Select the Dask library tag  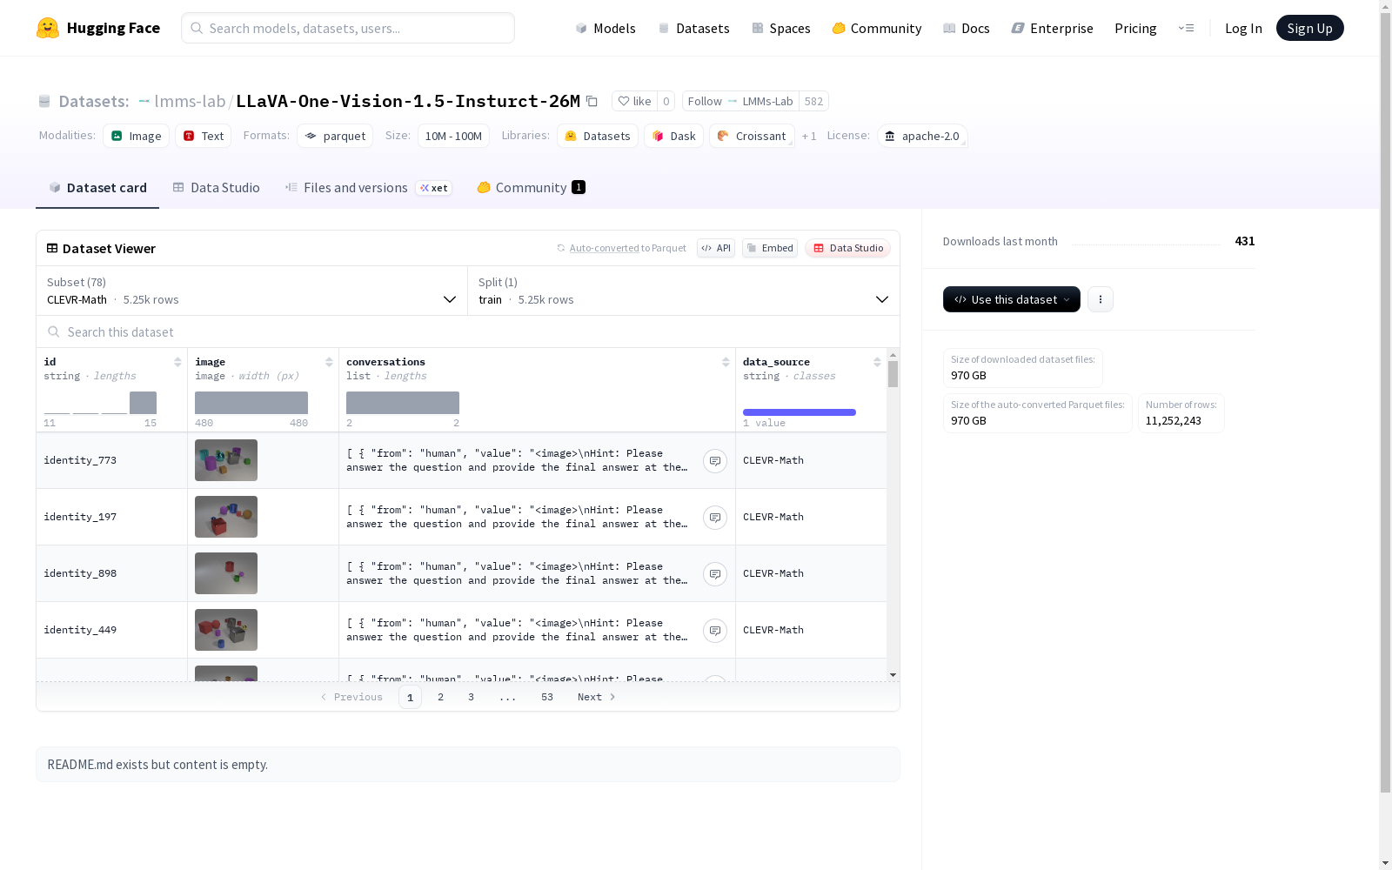(674, 136)
